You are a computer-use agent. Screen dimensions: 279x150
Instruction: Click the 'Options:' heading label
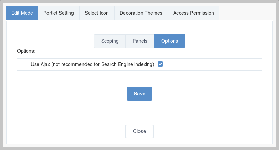[x=26, y=51]
